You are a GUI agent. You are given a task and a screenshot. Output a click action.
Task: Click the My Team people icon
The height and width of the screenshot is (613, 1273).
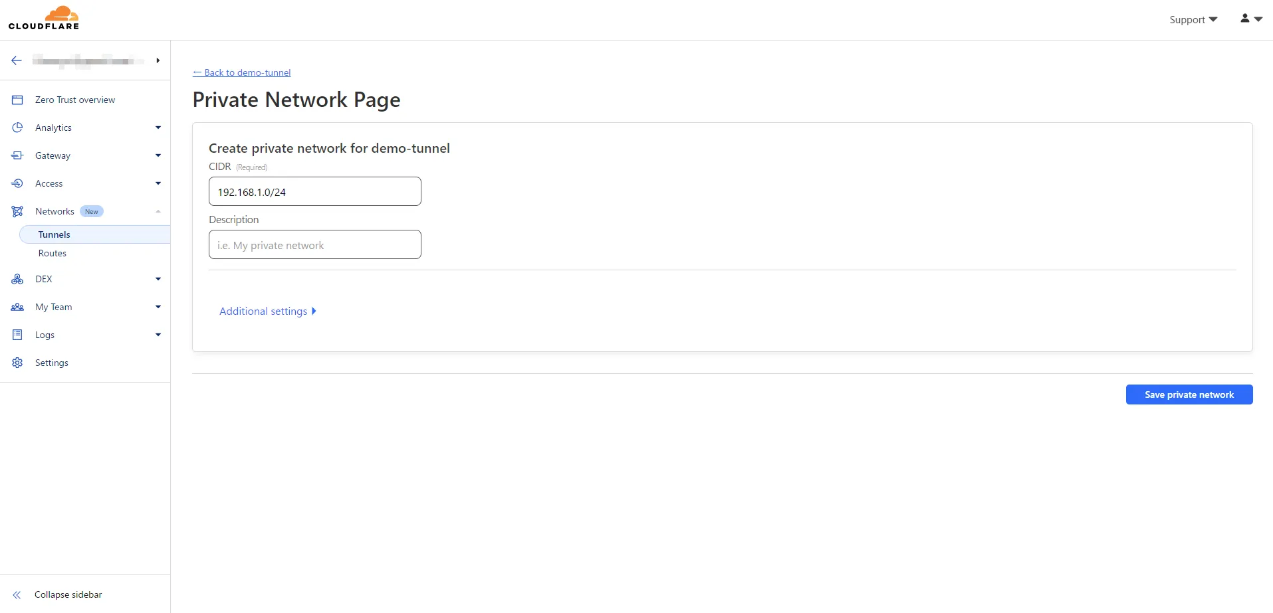(x=17, y=307)
